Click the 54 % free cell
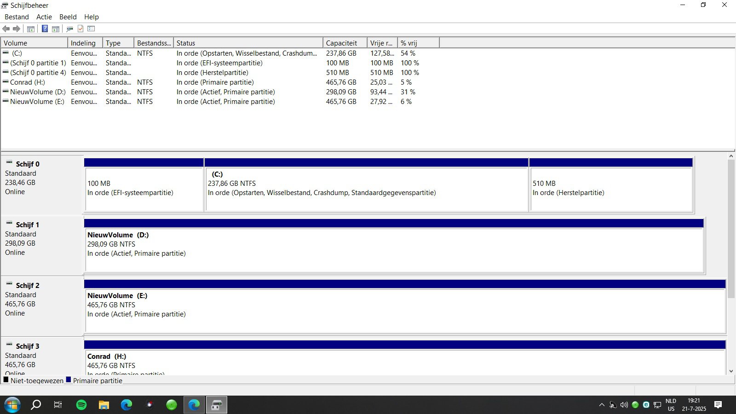This screenshot has width=736, height=414. coord(408,53)
